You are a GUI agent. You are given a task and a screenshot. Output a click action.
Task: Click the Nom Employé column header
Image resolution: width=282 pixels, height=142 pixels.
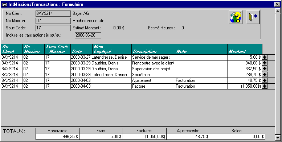pyautogui.click(x=112, y=49)
